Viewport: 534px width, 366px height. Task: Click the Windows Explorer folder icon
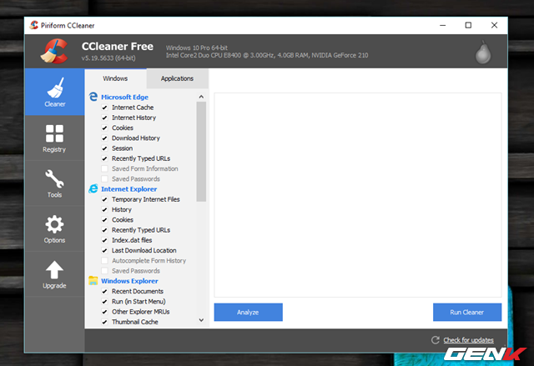click(x=93, y=281)
